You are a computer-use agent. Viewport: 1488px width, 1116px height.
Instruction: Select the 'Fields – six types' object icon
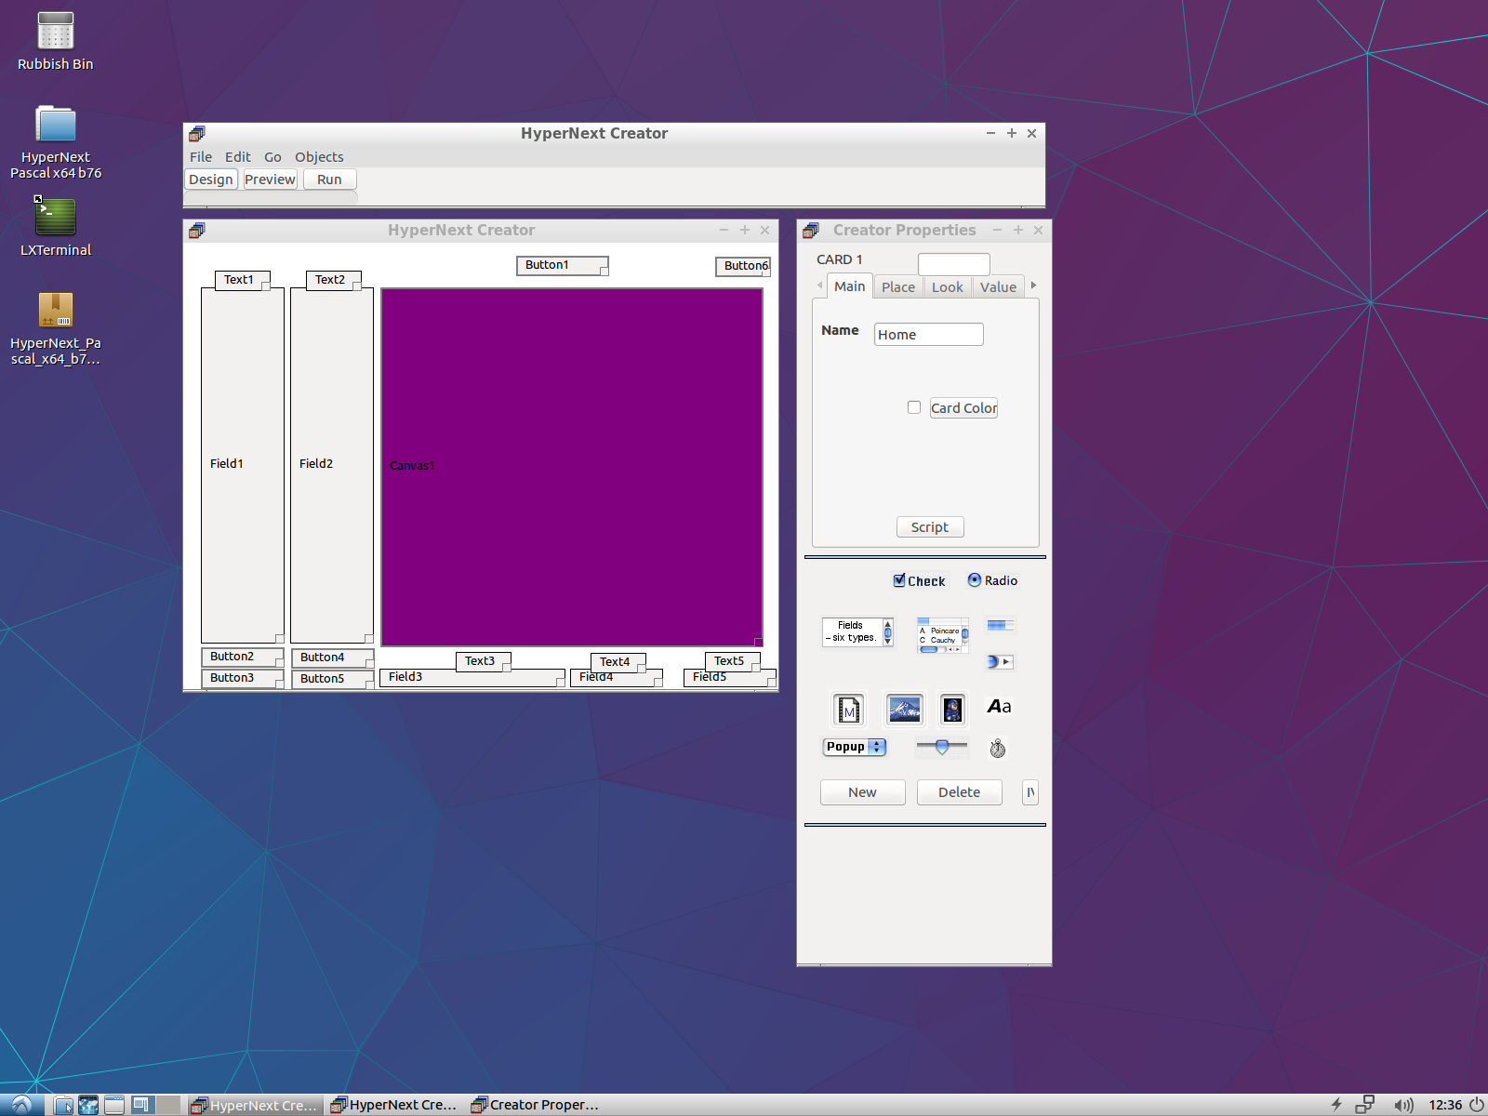pos(857,632)
